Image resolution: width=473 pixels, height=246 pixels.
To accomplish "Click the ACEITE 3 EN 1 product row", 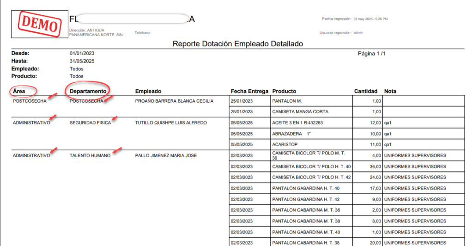I will pyautogui.click(x=346, y=123).
